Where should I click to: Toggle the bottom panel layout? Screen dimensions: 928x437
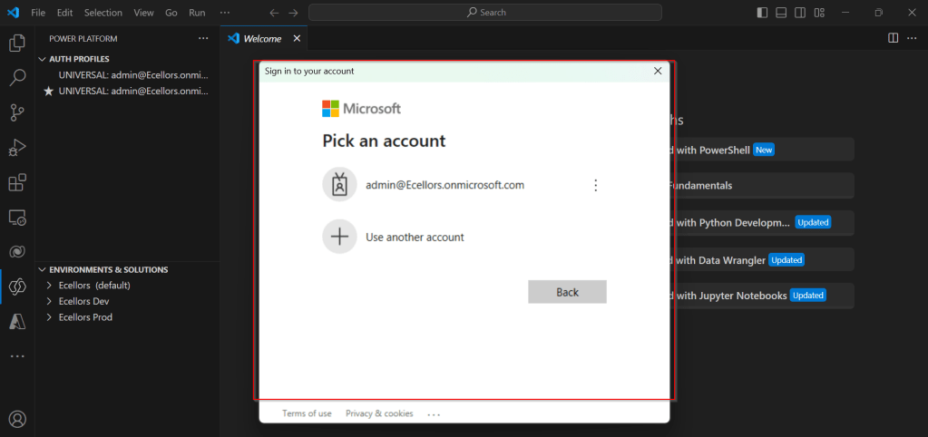(x=781, y=13)
